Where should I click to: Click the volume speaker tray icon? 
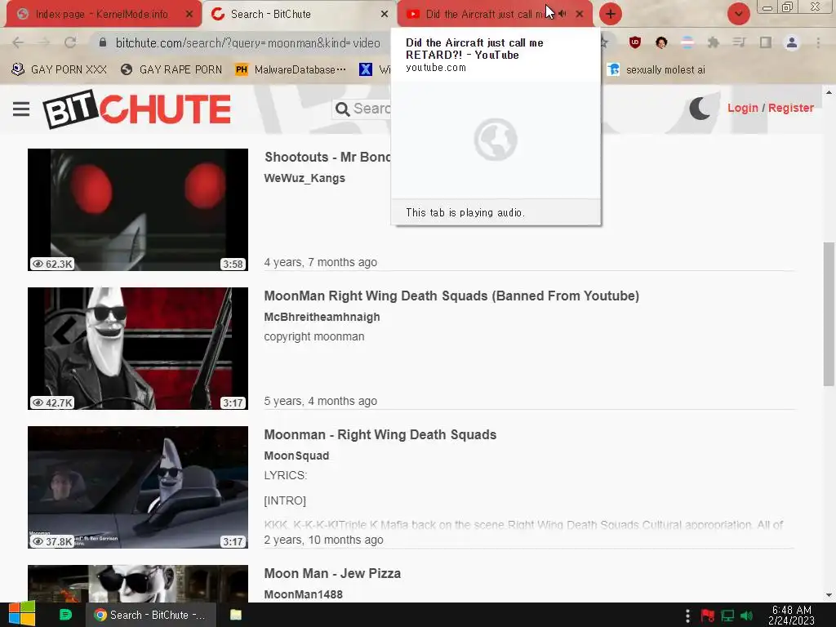pyautogui.click(x=747, y=616)
